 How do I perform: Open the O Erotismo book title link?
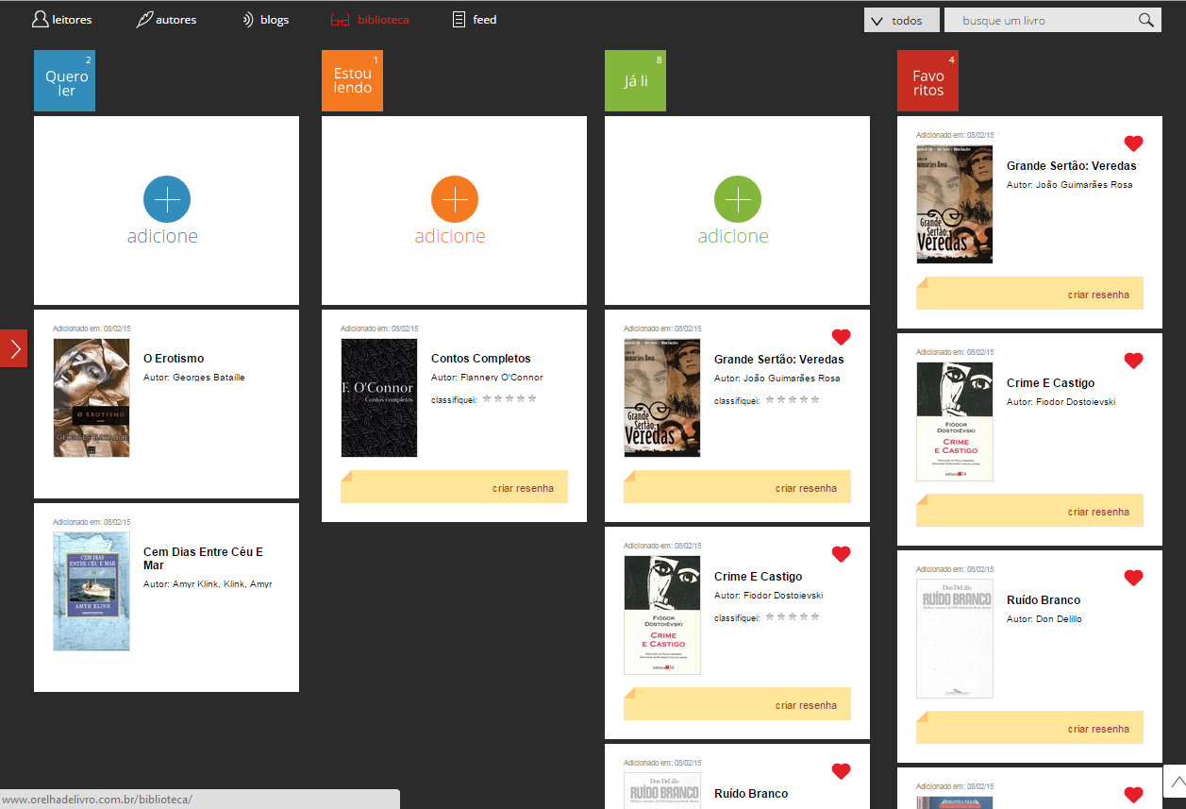click(x=174, y=359)
